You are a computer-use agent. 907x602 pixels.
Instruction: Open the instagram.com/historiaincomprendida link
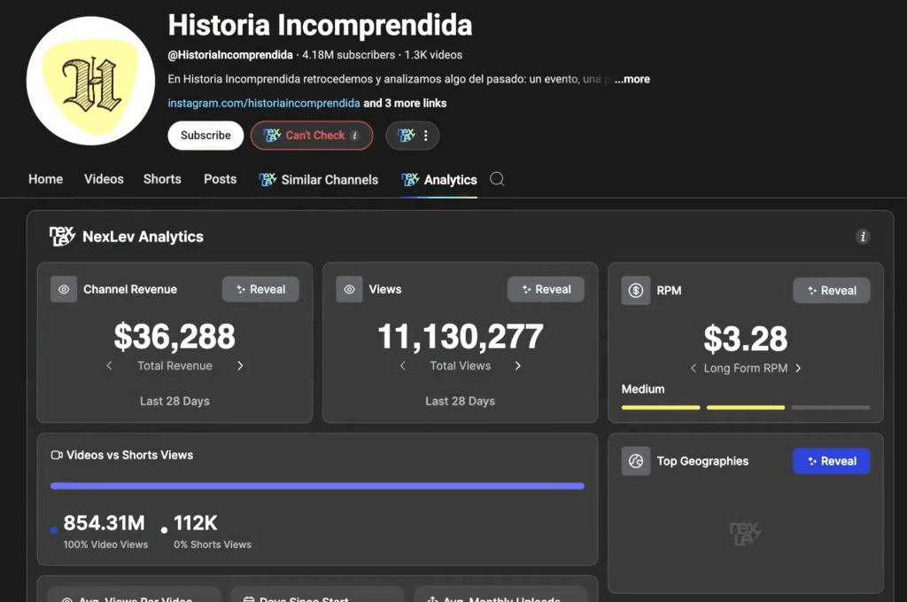pyautogui.click(x=264, y=103)
